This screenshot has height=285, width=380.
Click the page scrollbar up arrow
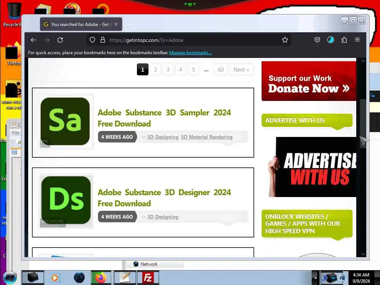tap(363, 61)
